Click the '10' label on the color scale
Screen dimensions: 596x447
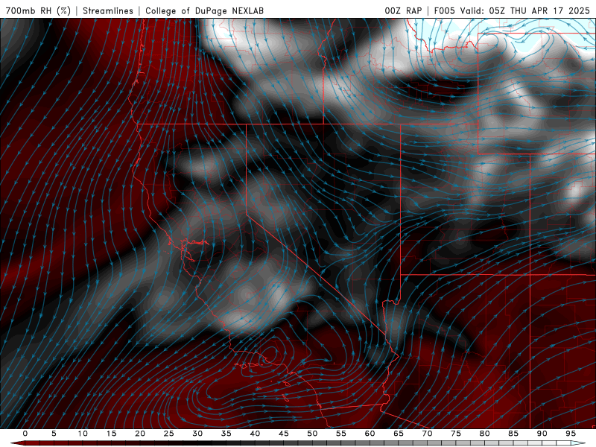pyautogui.click(x=83, y=434)
